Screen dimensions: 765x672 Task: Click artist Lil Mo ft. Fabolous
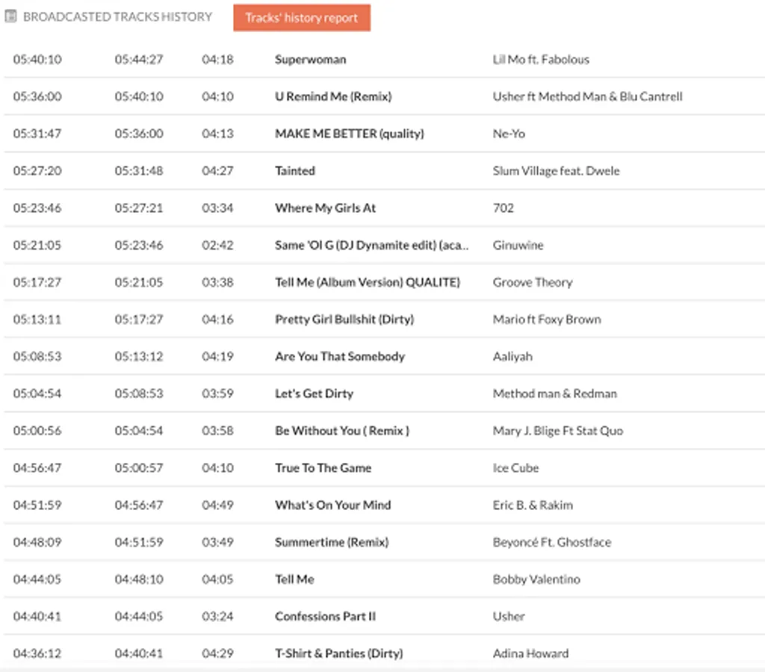click(x=541, y=60)
